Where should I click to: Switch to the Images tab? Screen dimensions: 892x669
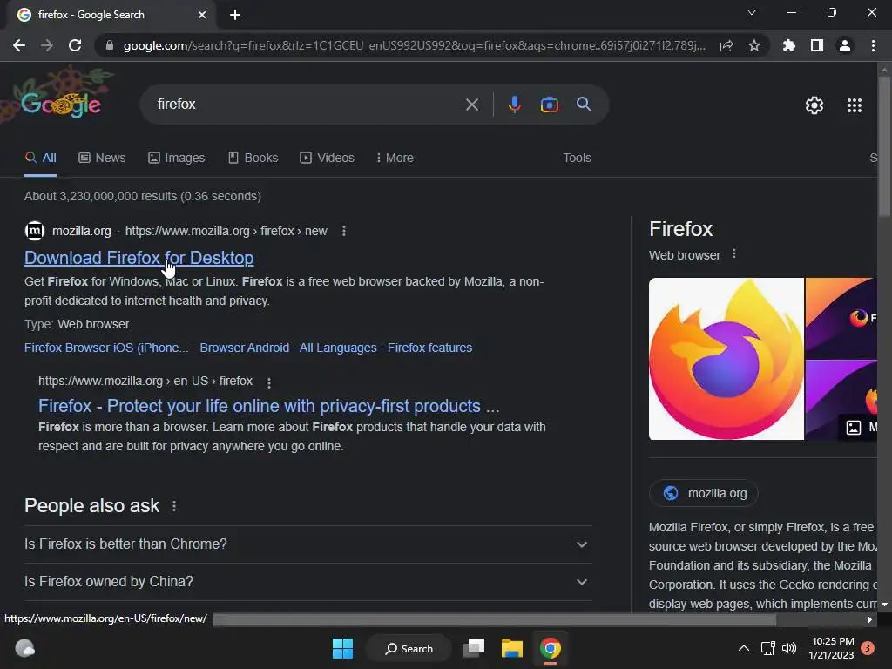(x=176, y=159)
